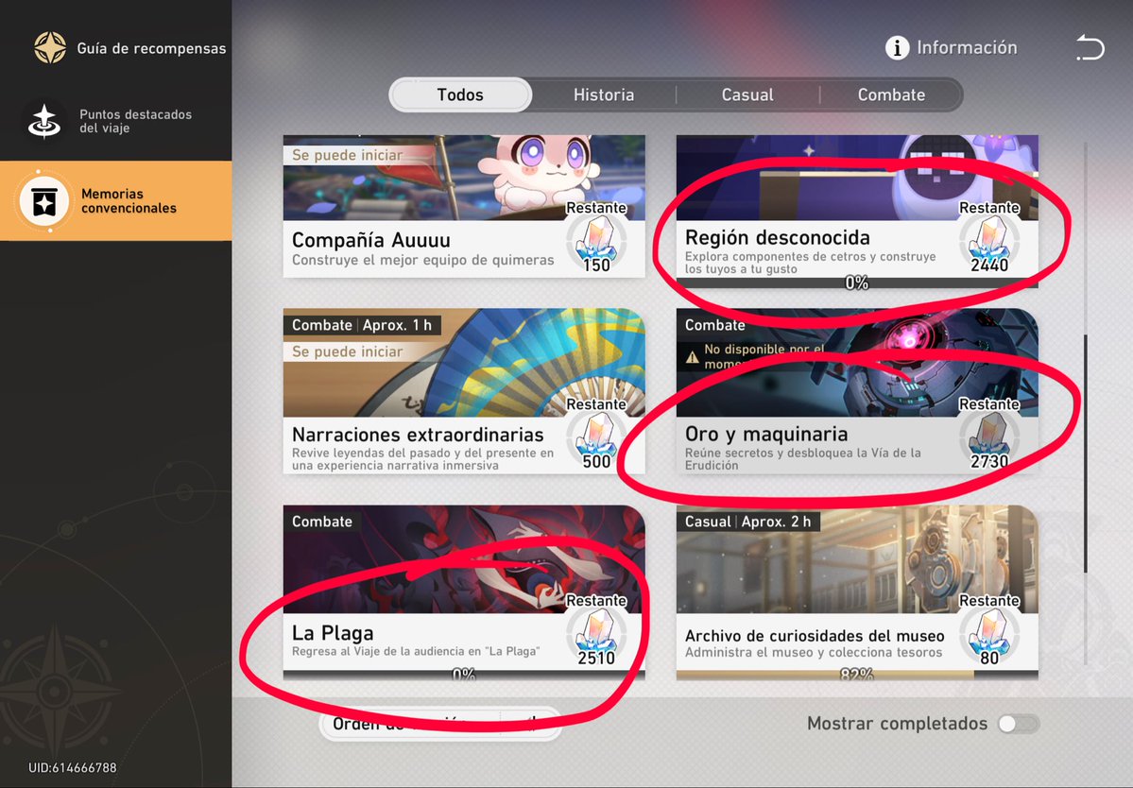Click Región desconocida 0% progress bar
The image size is (1133, 788).
click(857, 283)
